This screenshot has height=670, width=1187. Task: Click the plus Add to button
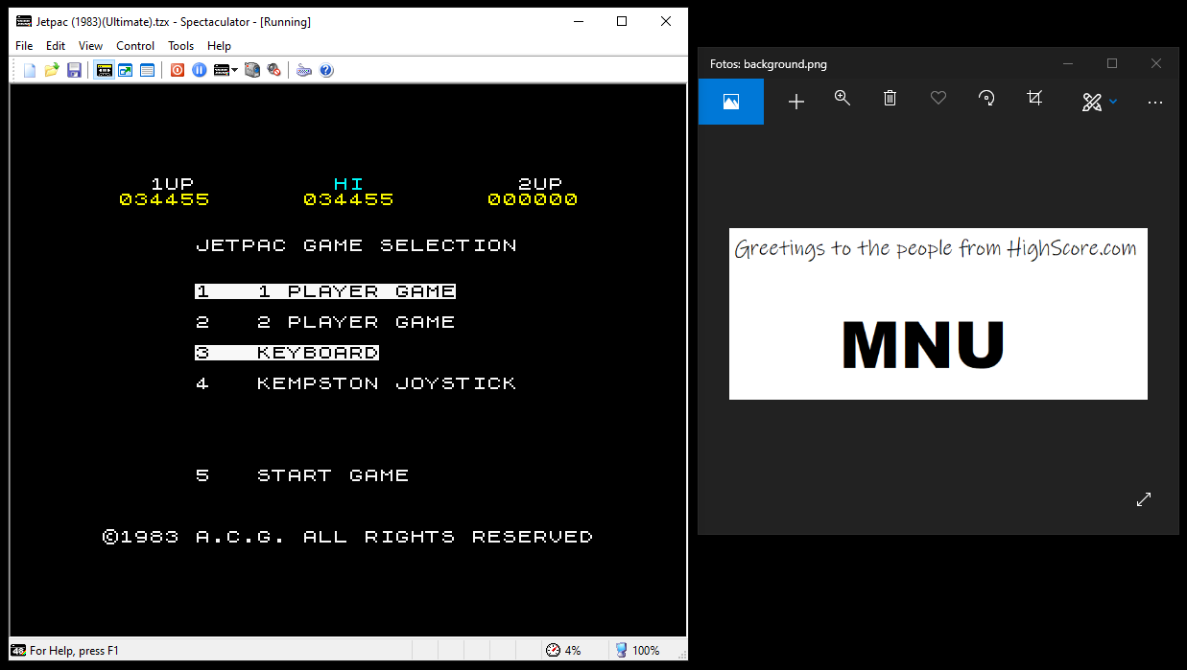(x=795, y=102)
